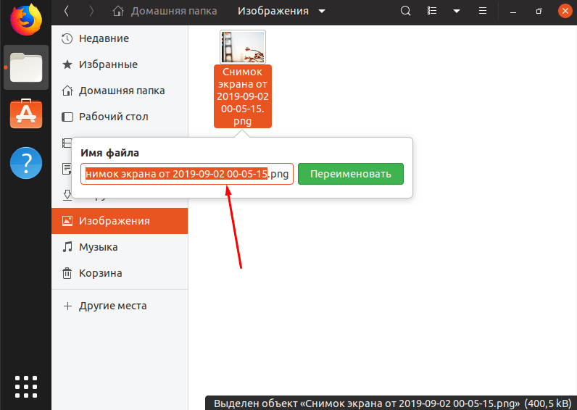
Task: Launch Ubuntu Software from the dock
Action: [26, 114]
